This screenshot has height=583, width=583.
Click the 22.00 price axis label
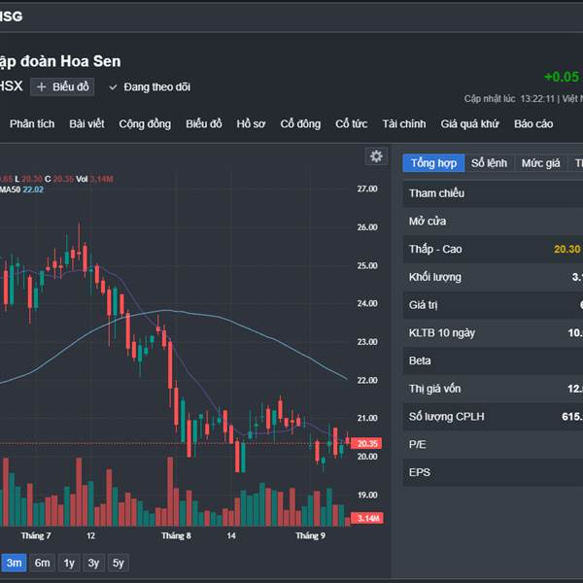pyautogui.click(x=367, y=380)
